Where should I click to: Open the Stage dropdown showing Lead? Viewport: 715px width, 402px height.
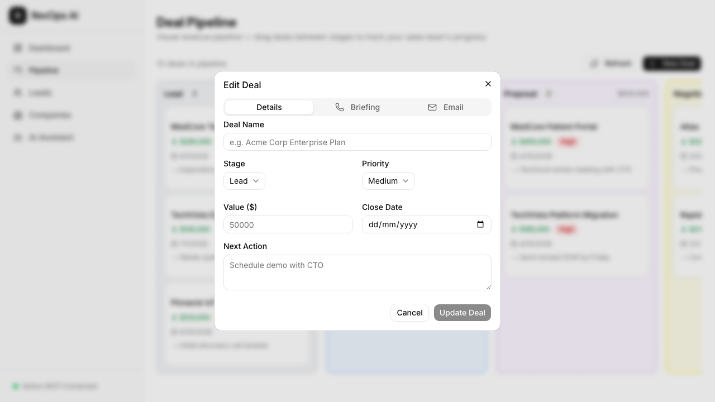point(244,181)
